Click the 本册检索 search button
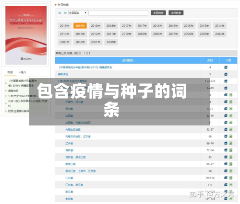The height and width of the screenshot is (204, 240). tap(158, 13)
